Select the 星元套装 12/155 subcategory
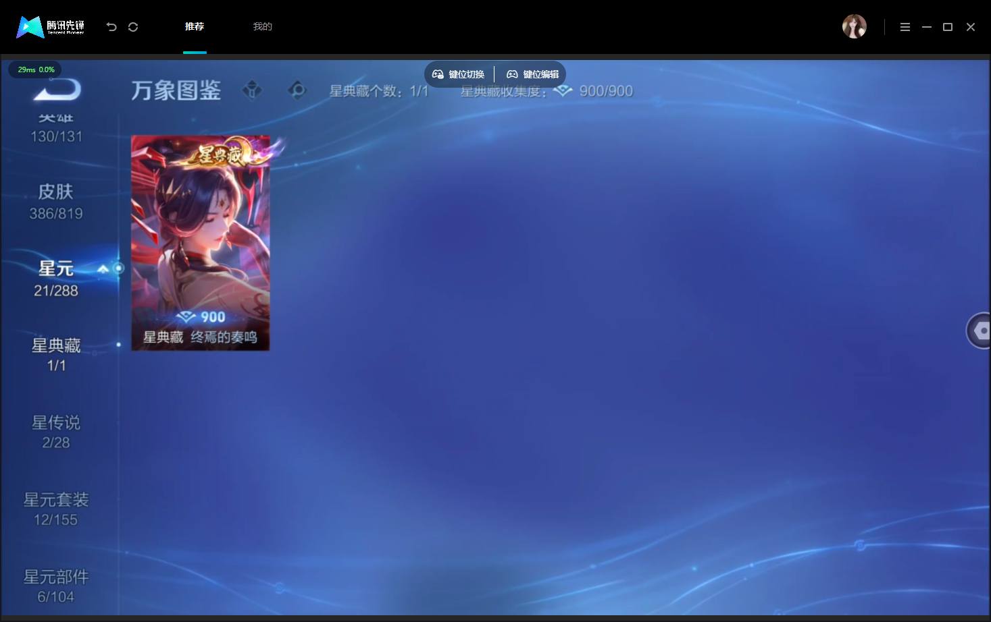Screen dimensions: 991x622 (x=56, y=509)
